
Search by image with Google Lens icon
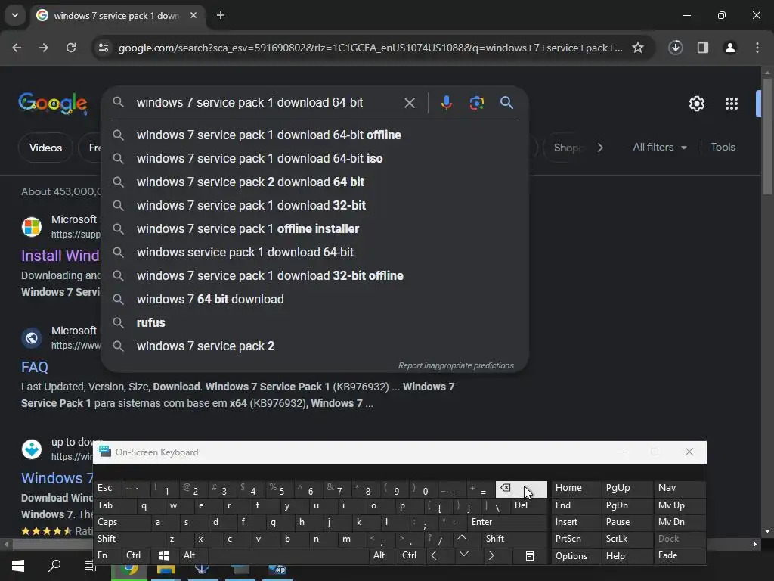[x=476, y=103]
